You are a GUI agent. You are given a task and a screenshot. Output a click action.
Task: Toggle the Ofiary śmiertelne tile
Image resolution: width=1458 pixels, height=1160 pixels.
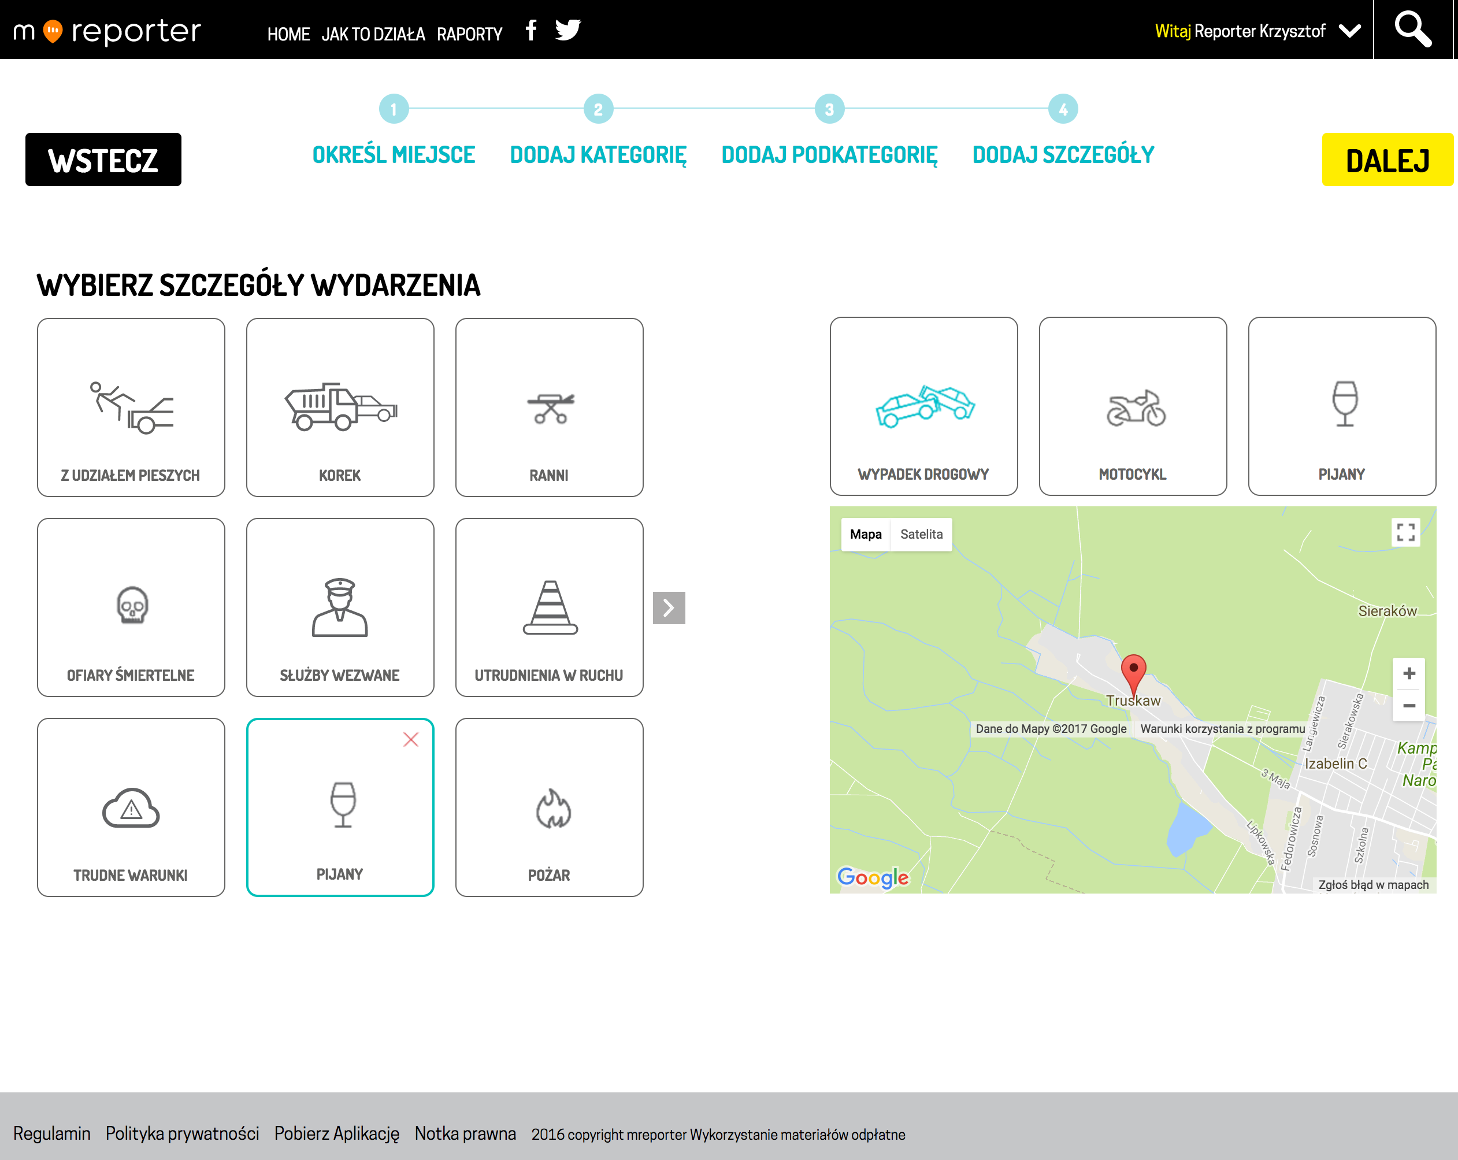[x=131, y=607]
